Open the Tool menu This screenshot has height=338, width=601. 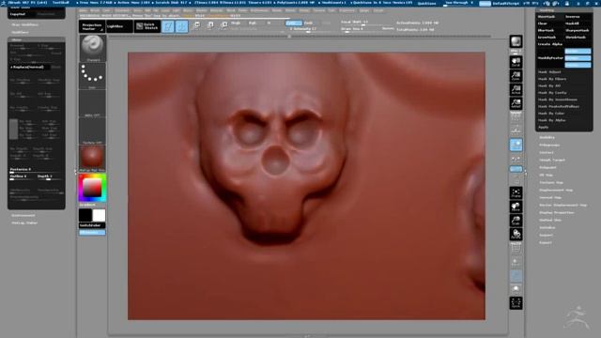(331, 10)
